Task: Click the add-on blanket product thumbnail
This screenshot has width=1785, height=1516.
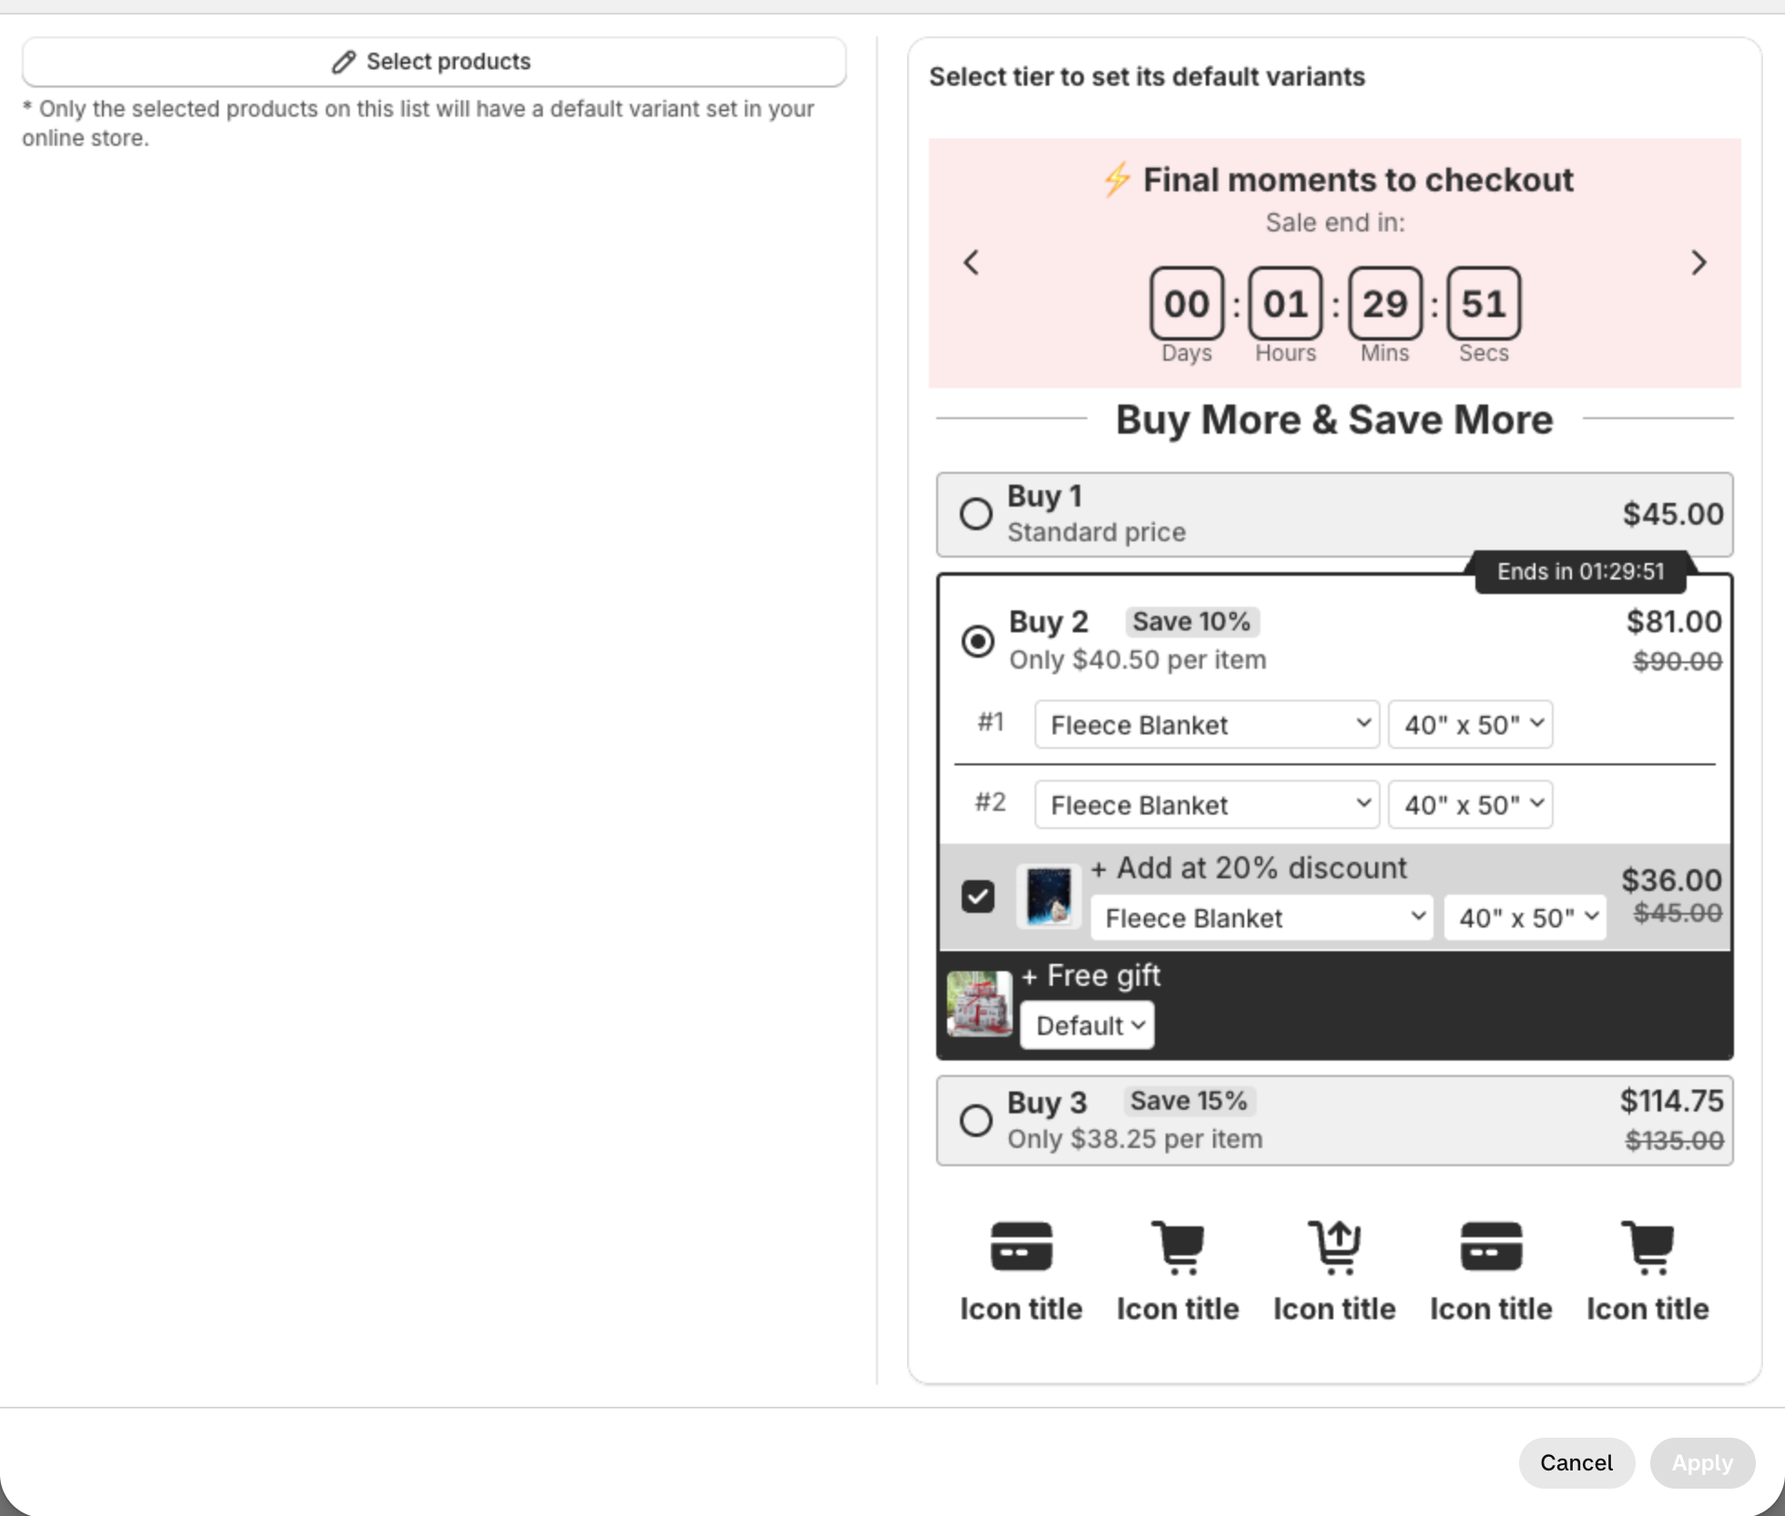Action: [x=1048, y=896]
